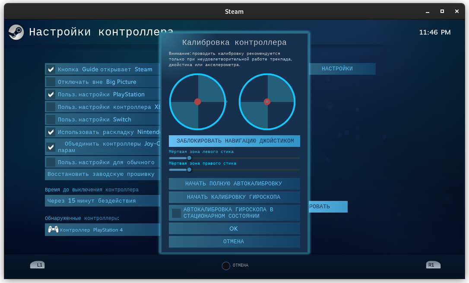Click 'Заблокировать навигацию джойстиком' button
469x283 pixels.
(x=234, y=141)
